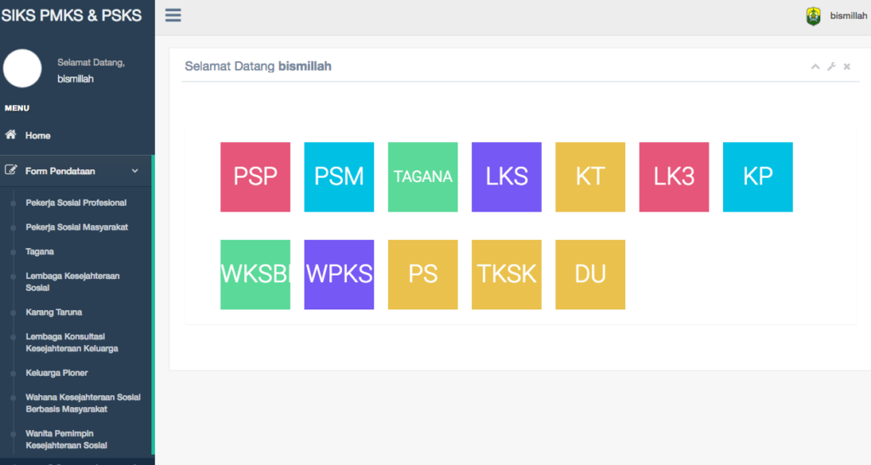Open the bismillah user dropdown at top right
The height and width of the screenshot is (465, 871).
point(848,16)
